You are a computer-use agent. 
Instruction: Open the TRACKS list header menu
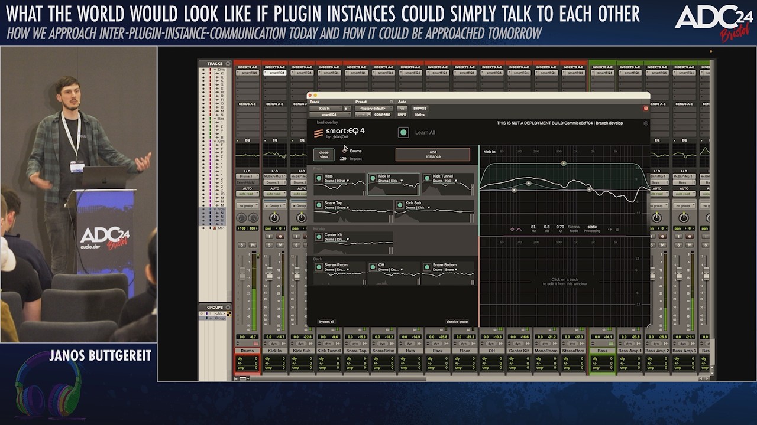(x=228, y=64)
